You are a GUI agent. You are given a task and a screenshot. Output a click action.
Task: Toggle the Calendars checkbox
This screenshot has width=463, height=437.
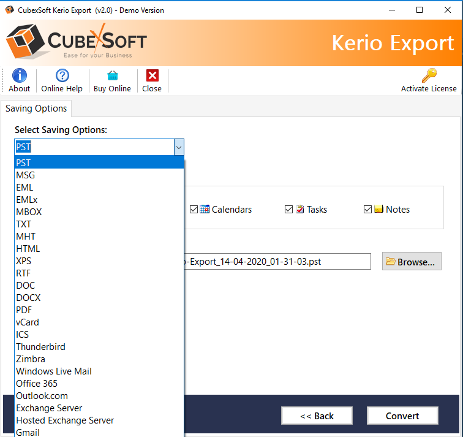click(x=194, y=209)
